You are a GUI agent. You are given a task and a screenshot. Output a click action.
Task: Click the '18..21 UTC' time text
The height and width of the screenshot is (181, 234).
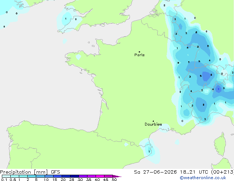click(194, 172)
